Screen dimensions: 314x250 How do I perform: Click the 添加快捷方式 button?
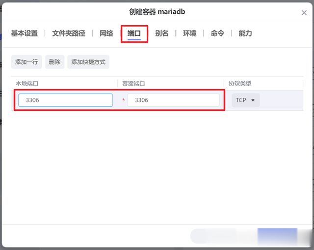88,62
